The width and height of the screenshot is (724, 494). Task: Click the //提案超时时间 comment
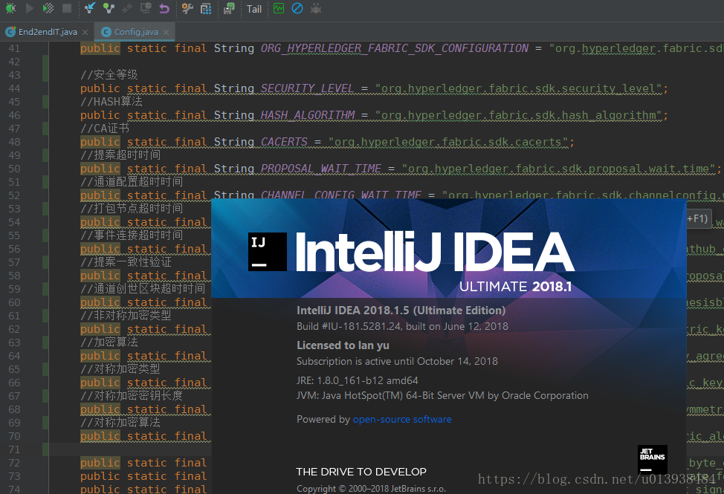coord(120,155)
